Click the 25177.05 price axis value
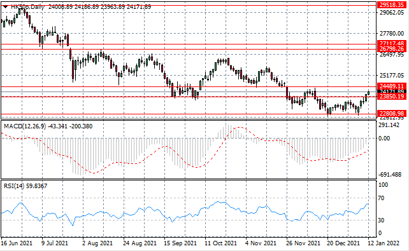The width and height of the screenshot is (409, 251). click(392, 76)
